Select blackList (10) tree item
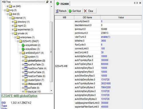Viewport: 143px width, 109px height. coord(34,92)
